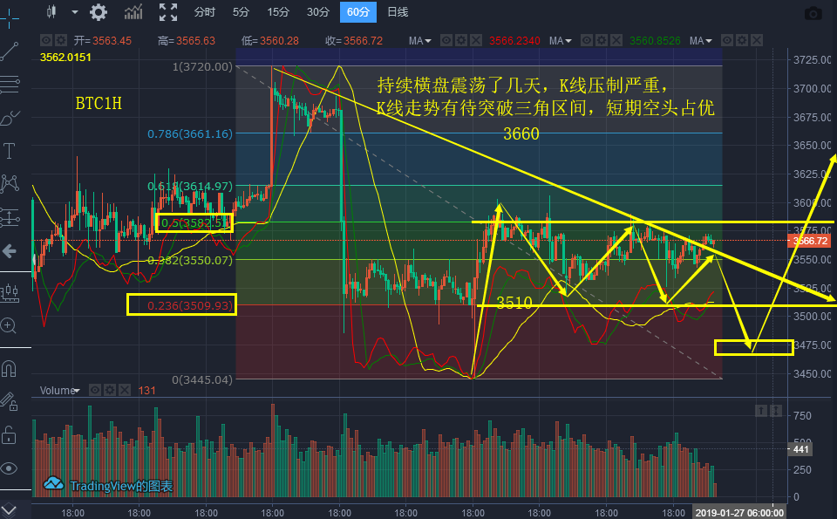Image resolution: width=837 pixels, height=519 pixels.
Task: Hide the third MA indicator via eye
Action: click(727, 40)
